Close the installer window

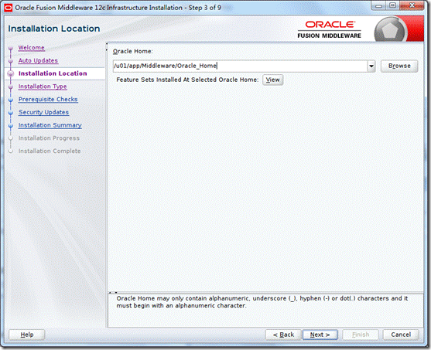tap(412, 5)
